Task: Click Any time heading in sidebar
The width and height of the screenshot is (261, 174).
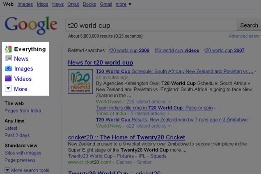Action: point(14,121)
